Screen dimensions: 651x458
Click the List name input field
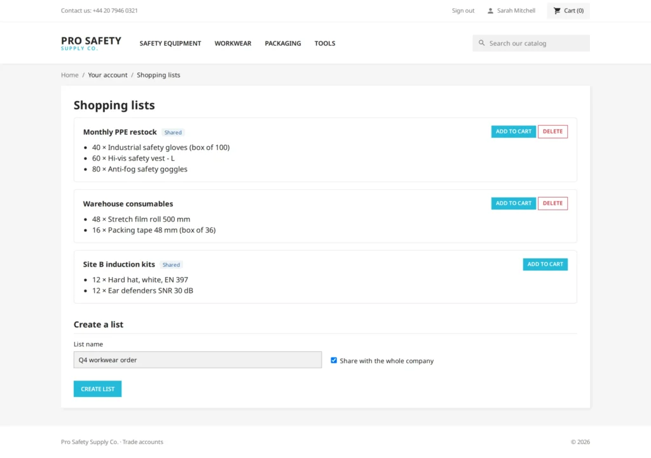click(x=198, y=360)
